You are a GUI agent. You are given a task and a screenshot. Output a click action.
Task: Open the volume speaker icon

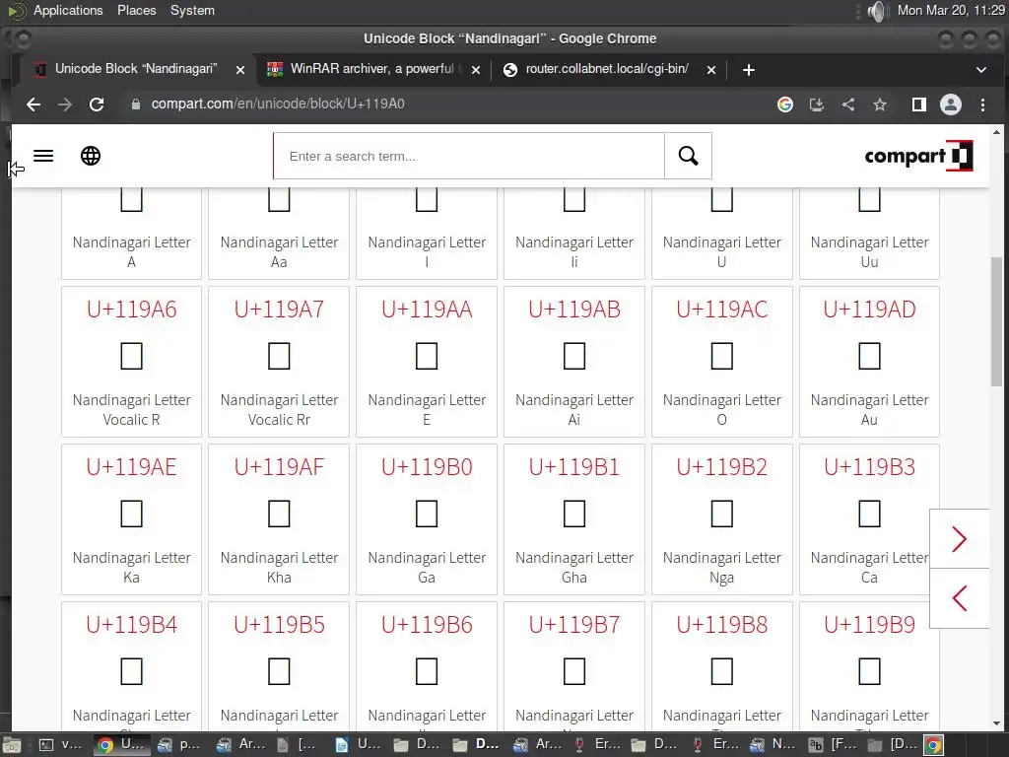click(876, 11)
